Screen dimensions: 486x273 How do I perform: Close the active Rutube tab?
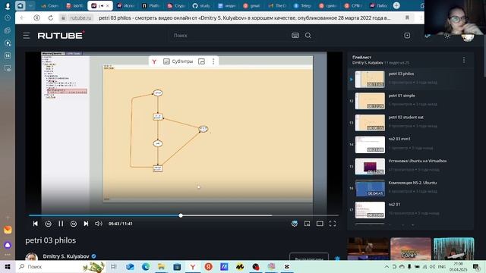(x=108, y=5)
